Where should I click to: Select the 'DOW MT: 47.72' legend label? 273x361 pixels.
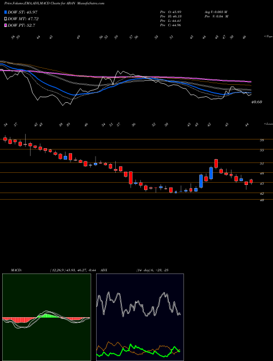pyautogui.click(x=23, y=19)
